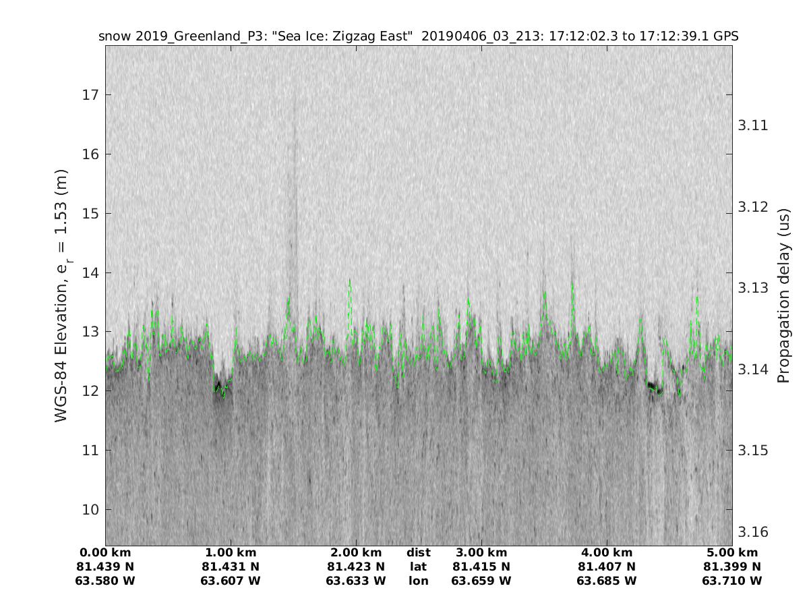This screenshot has width=809, height=607.
Task: Select the 1.00 km distance label
Action: pos(231,553)
